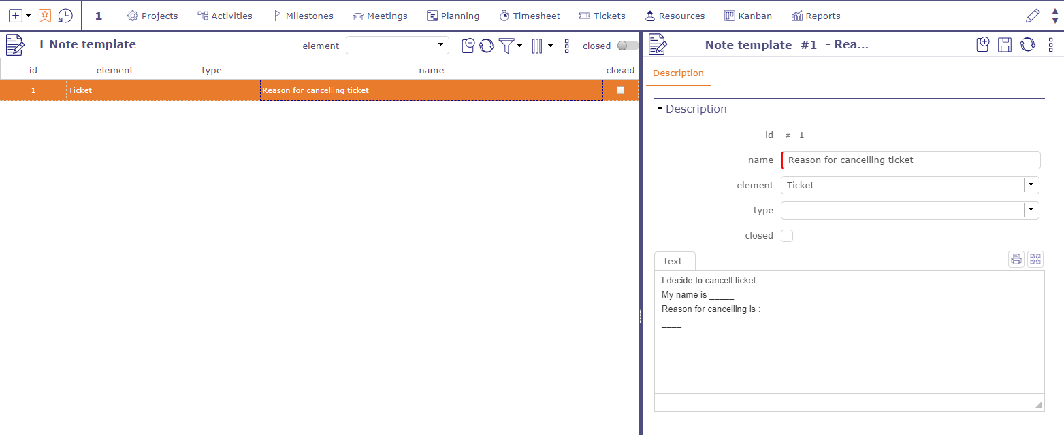Collapse the Description section
Image resolution: width=1064 pixels, height=435 pixels.
pos(659,108)
